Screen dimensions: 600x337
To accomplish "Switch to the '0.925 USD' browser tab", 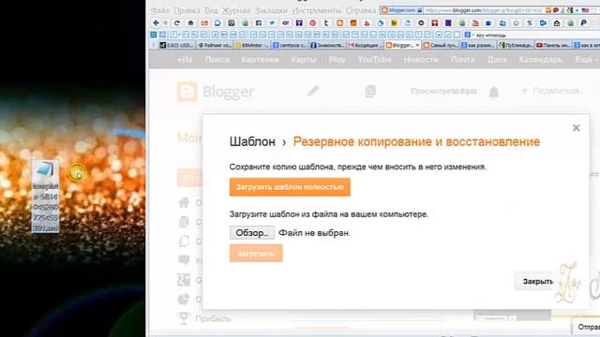I will tap(176, 45).
